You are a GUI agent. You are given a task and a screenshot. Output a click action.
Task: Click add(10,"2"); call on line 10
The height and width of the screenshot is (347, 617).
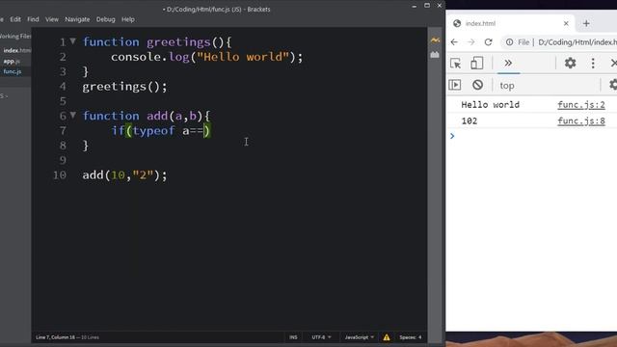click(124, 175)
